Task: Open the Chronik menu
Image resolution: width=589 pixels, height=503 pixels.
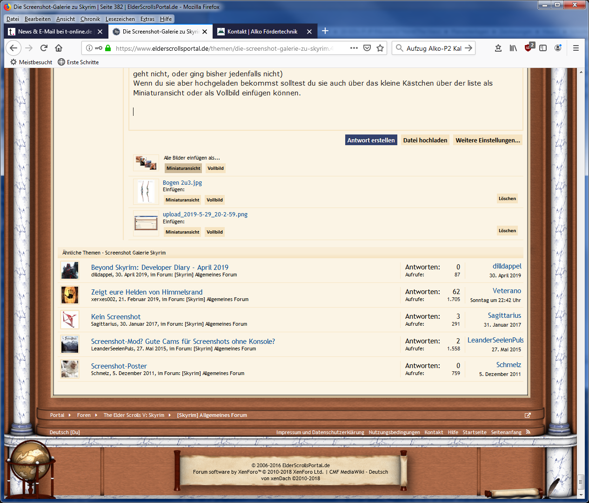Action: tap(90, 19)
